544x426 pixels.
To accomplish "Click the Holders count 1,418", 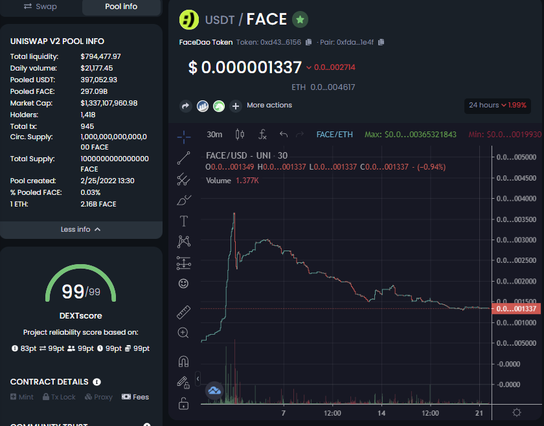I will (x=88, y=115).
